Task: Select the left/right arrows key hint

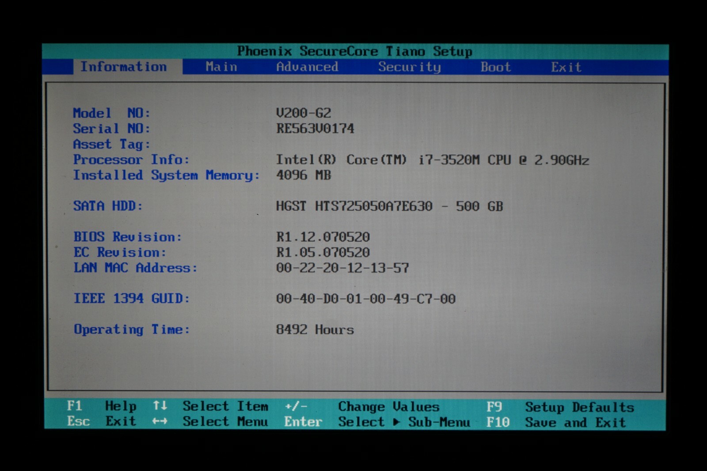Action: click(x=160, y=422)
